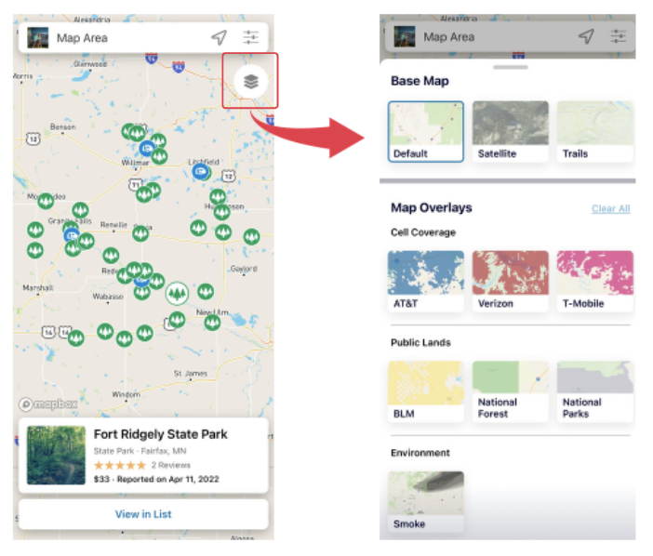The width and height of the screenshot is (653, 556).
Task: Enable the National Parks overlay
Action: tap(595, 391)
